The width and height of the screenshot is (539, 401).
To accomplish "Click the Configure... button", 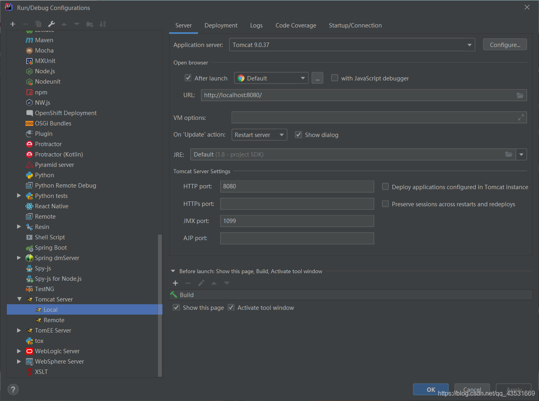I will pos(505,45).
